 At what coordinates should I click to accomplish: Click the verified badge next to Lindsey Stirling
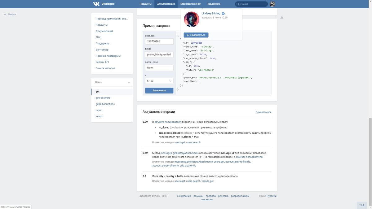tap(223, 14)
